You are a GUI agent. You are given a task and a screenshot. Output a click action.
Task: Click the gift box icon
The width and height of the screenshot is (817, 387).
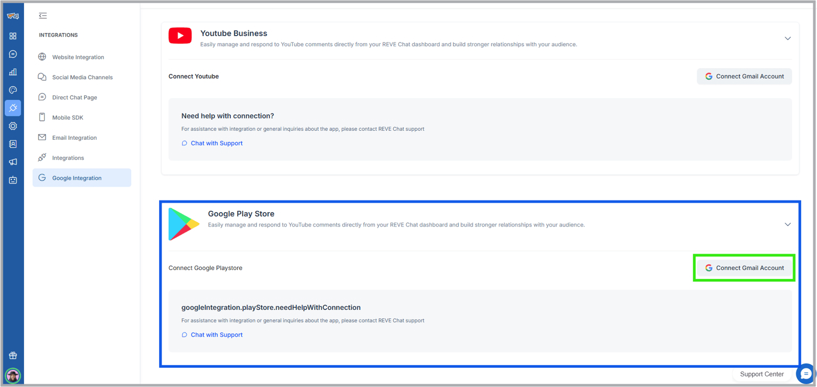point(13,356)
